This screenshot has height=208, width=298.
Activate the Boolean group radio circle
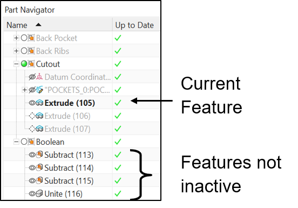pos(24,142)
